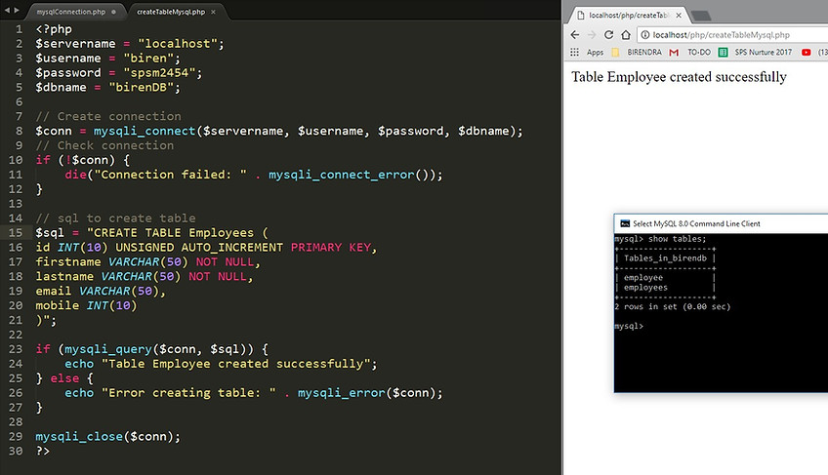The image size is (828, 475).
Task: Click '// sql to create table' comment
Action: 115,218
